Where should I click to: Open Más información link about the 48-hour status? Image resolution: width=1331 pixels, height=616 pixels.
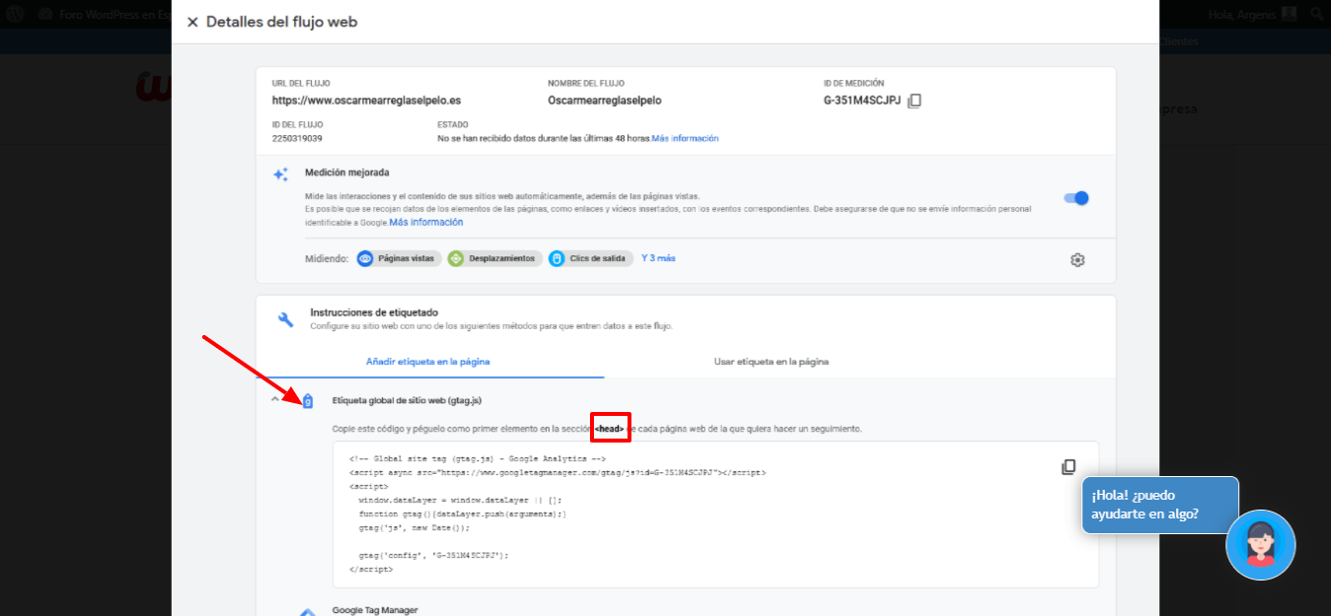coord(685,138)
